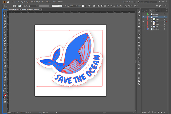Viewport: 171px width, 114px height.
Task: Select the Curvature tool
Action: 5,27
